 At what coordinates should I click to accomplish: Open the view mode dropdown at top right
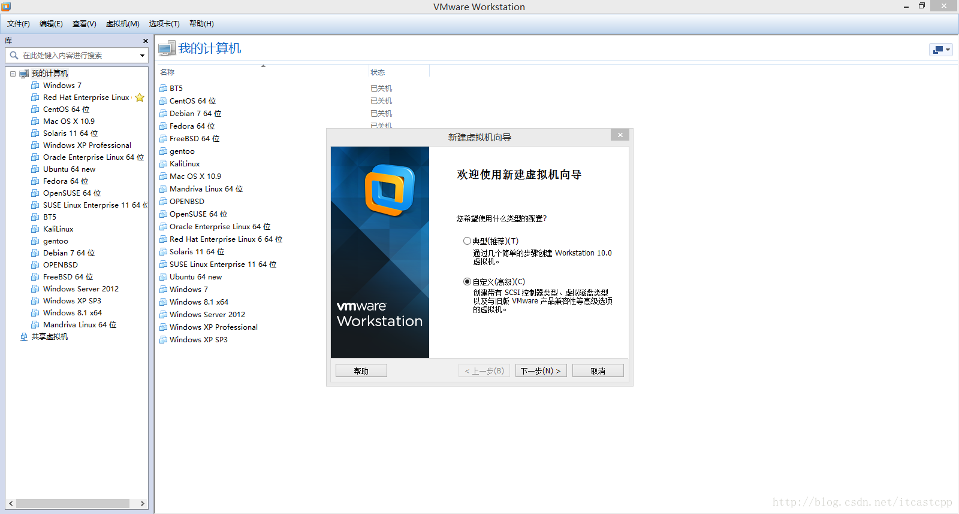[941, 50]
